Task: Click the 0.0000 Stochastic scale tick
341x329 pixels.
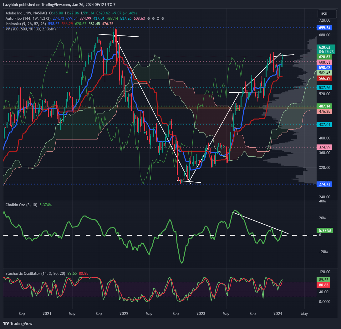Action: [x=324, y=301]
